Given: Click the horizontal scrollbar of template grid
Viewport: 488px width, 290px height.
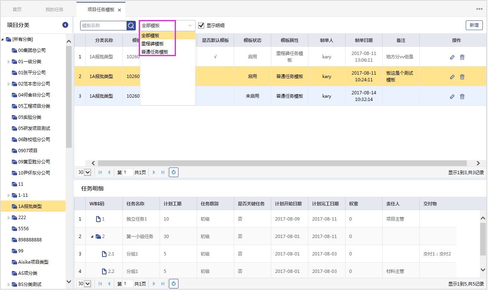Looking at the screenshot, I should 282,163.
